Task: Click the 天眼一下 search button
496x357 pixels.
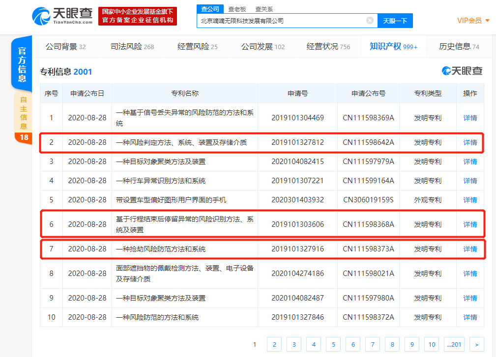Action: pos(395,21)
